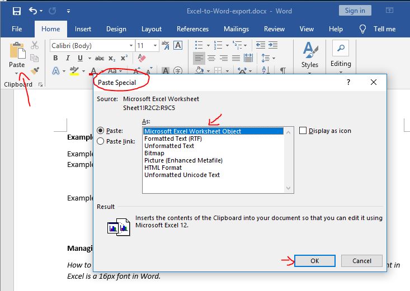The height and width of the screenshot is (291, 410).
Task: Click the Distributed alignment icon
Action: (248, 58)
